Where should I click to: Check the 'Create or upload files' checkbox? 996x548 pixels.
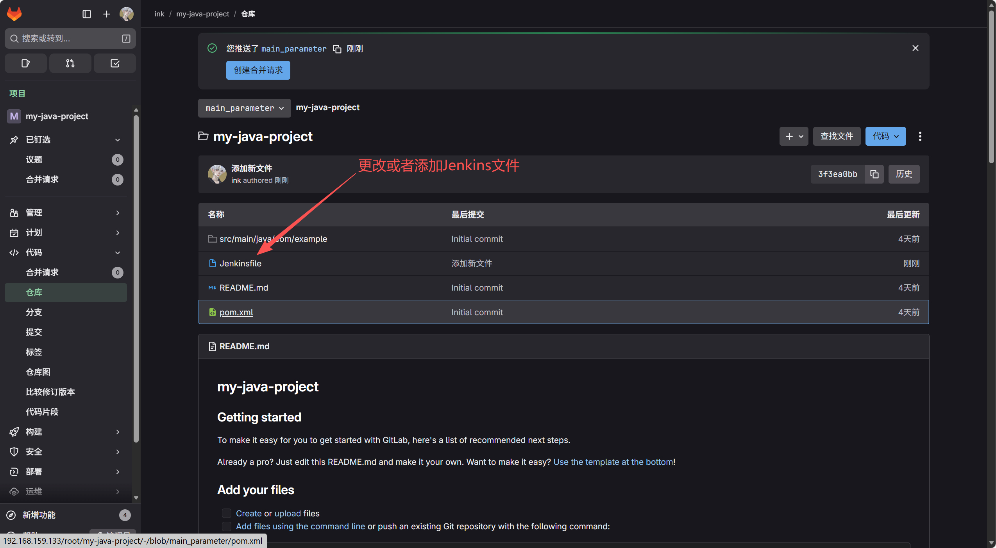[226, 513]
